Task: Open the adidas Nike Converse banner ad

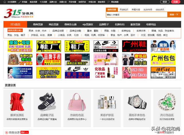Action: click(106, 46)
